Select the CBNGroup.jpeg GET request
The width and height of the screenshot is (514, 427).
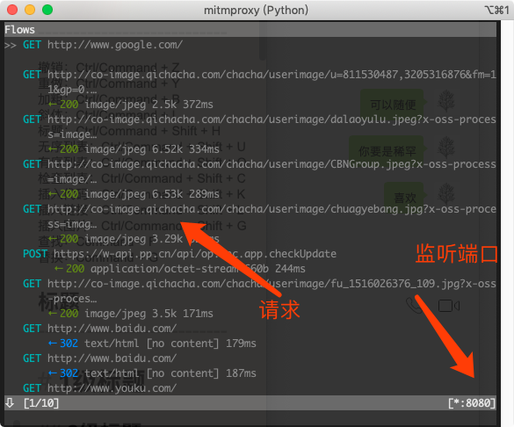(x=259, y=171)
